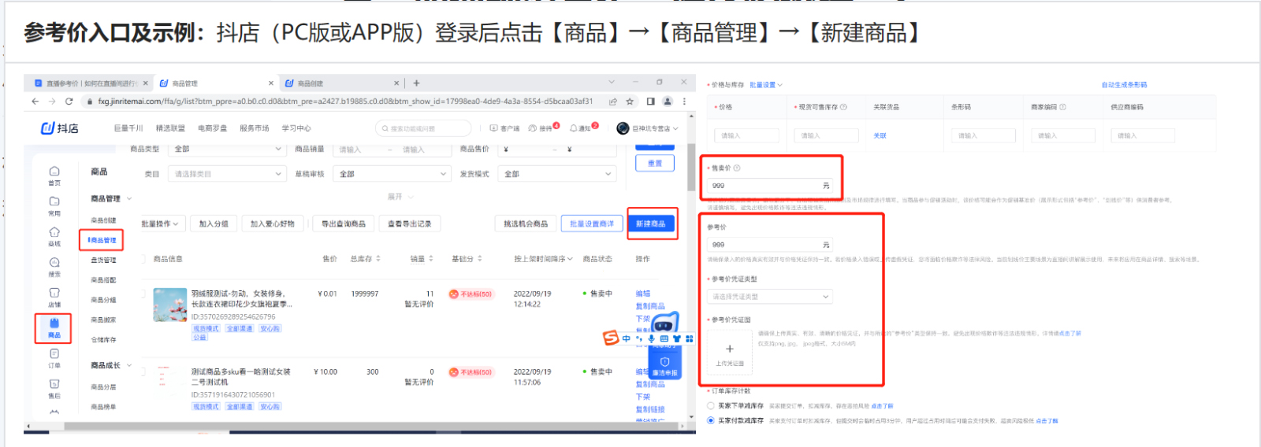Tick the select-all checkbox beside 商品信息
Screen dimensions: 1261x447
(143, 258)
